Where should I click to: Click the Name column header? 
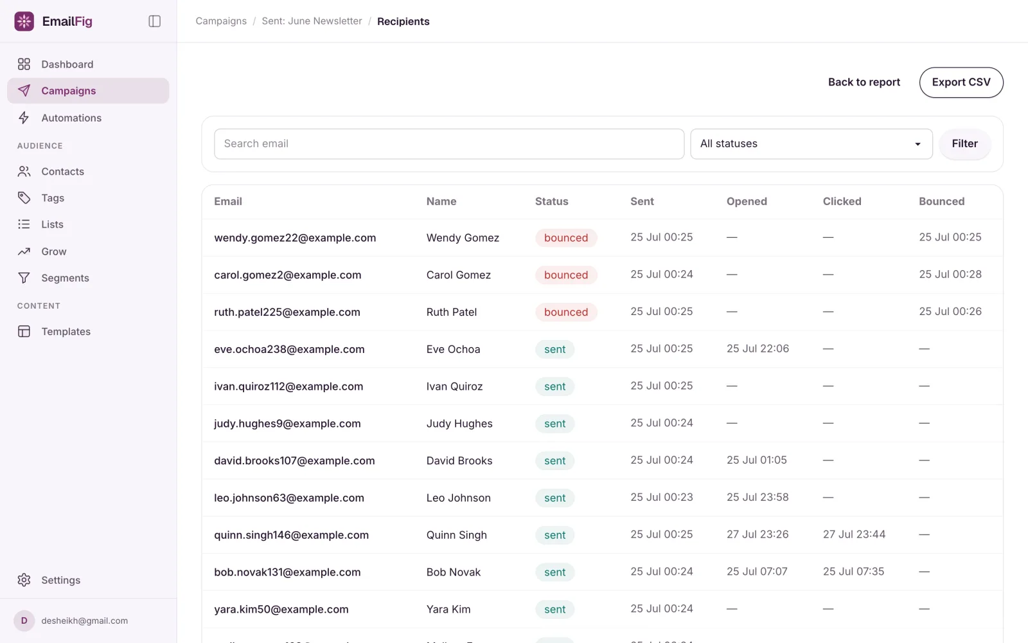coord(441,201)
